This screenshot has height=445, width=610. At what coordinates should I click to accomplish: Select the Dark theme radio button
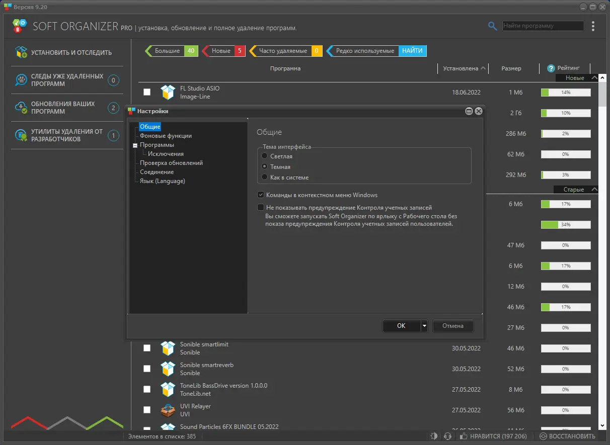point(264,166)
